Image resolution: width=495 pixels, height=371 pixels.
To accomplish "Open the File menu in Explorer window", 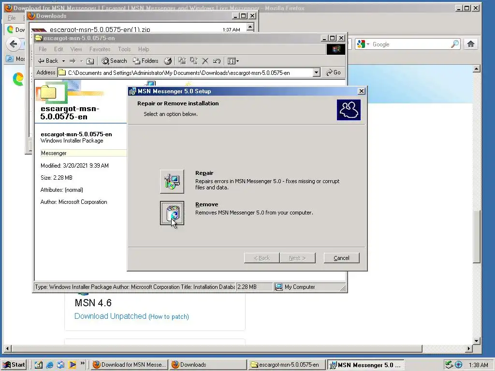I will [x=43, y=49].
